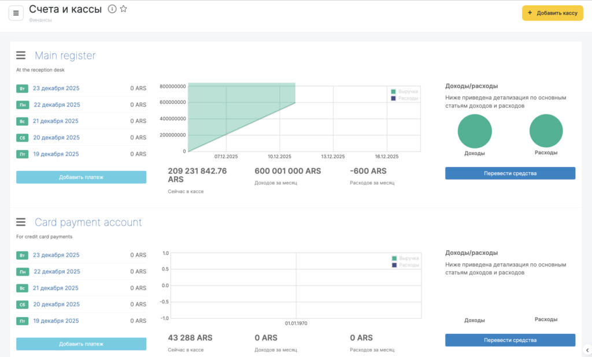Screen dimensions: 592x357
Task: Open Main register hamburger menu icon
Action: tap(21, 55)
